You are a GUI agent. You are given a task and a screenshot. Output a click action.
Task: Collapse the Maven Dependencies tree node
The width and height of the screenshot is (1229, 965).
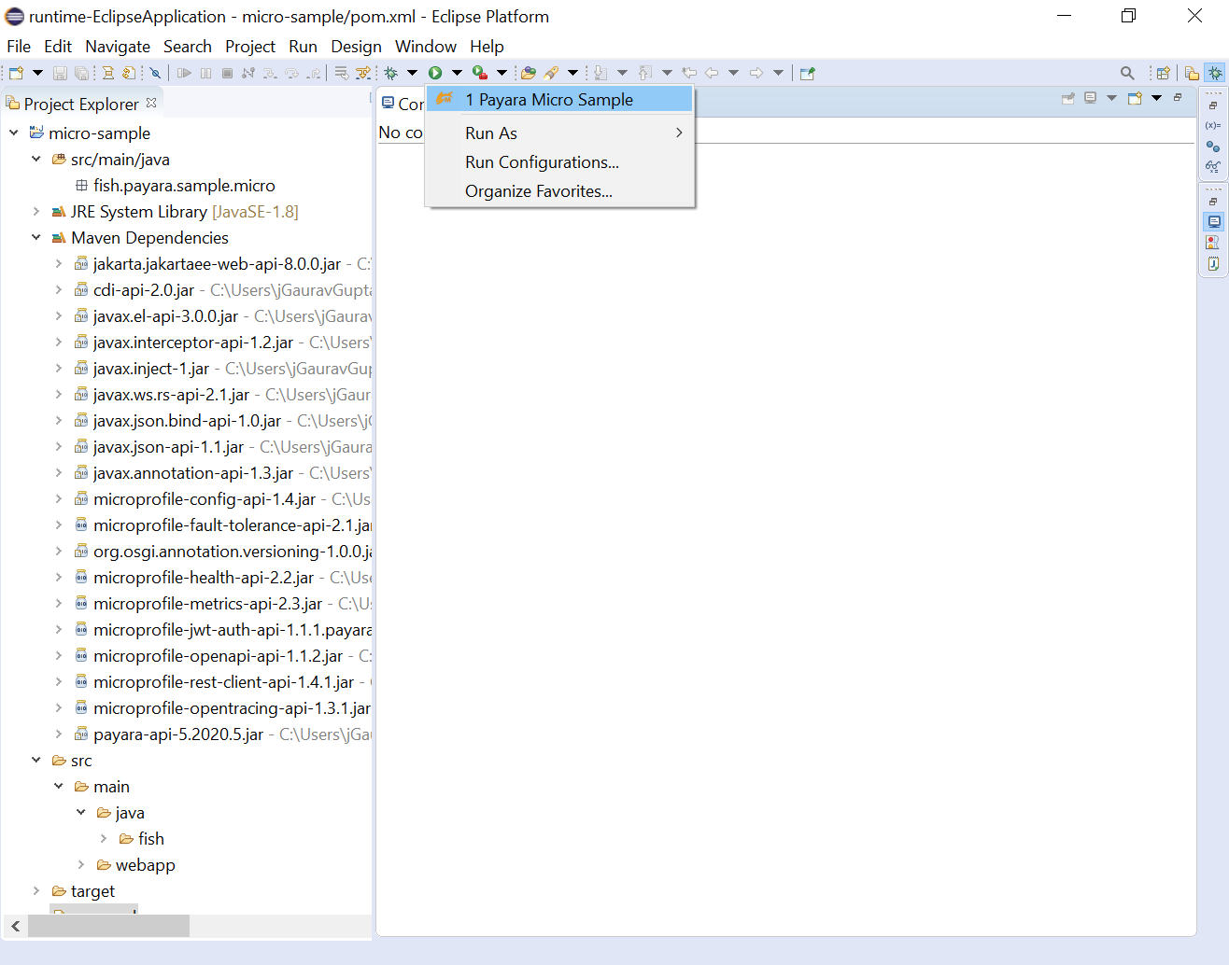click(x=36, y=238)
